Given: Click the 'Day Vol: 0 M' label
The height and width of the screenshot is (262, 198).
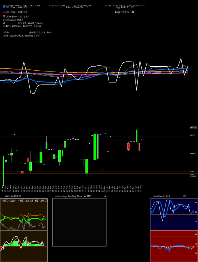Looking at the screenshot, I should point(124,12).
